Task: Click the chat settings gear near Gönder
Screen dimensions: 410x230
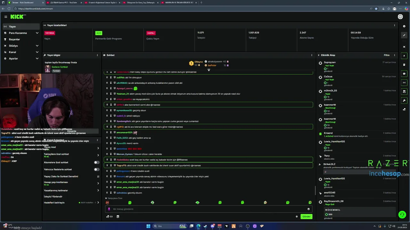Action: [297, 217]
